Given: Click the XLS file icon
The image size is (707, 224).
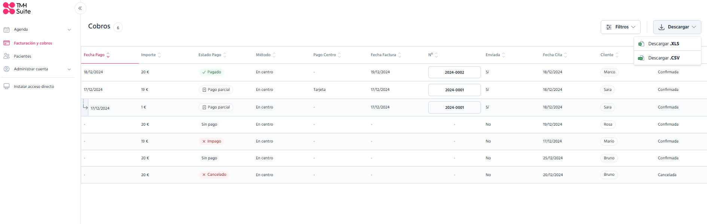Looking at the screenshot, I should click(641, 44).
